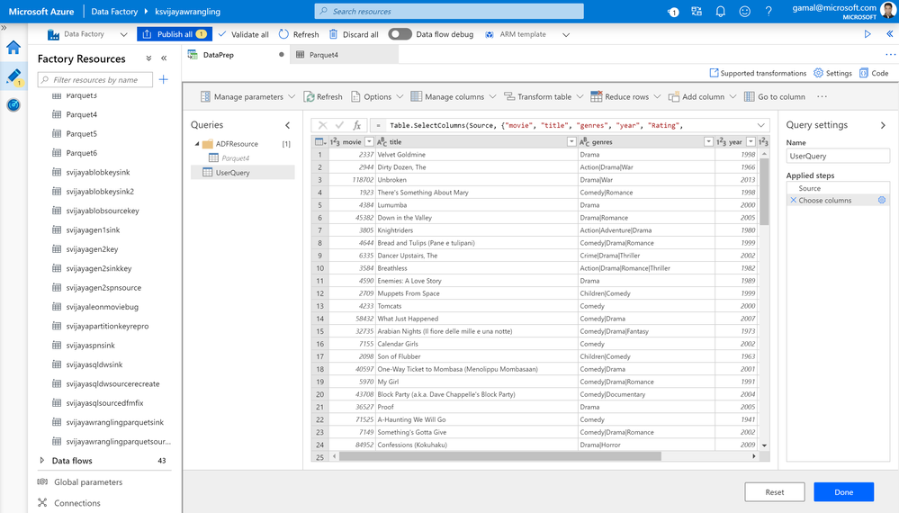Click the search resources field
This screenshot has width=899, height=513.
pyautogui.click(x=449, y=12)
